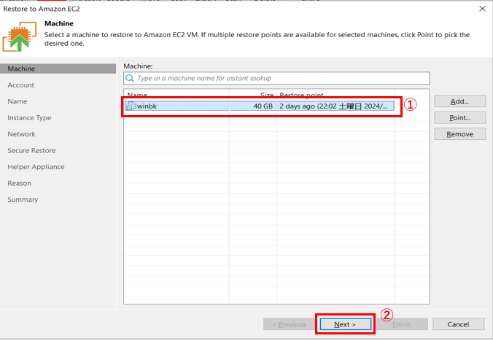The height and width of the screenshot is (341, 493).
Task: Open the Helper Appliance wizard step
Action: [36, 167]
